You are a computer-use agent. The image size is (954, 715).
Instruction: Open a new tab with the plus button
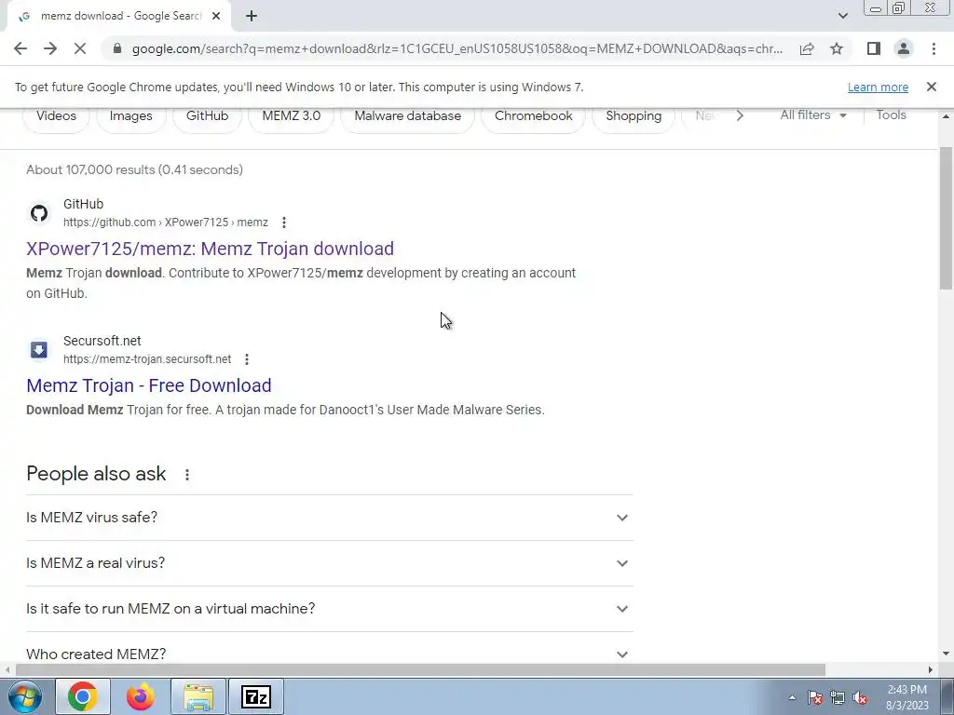tap(252, 17)
